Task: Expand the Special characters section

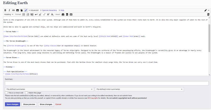Action: (49, 10)
